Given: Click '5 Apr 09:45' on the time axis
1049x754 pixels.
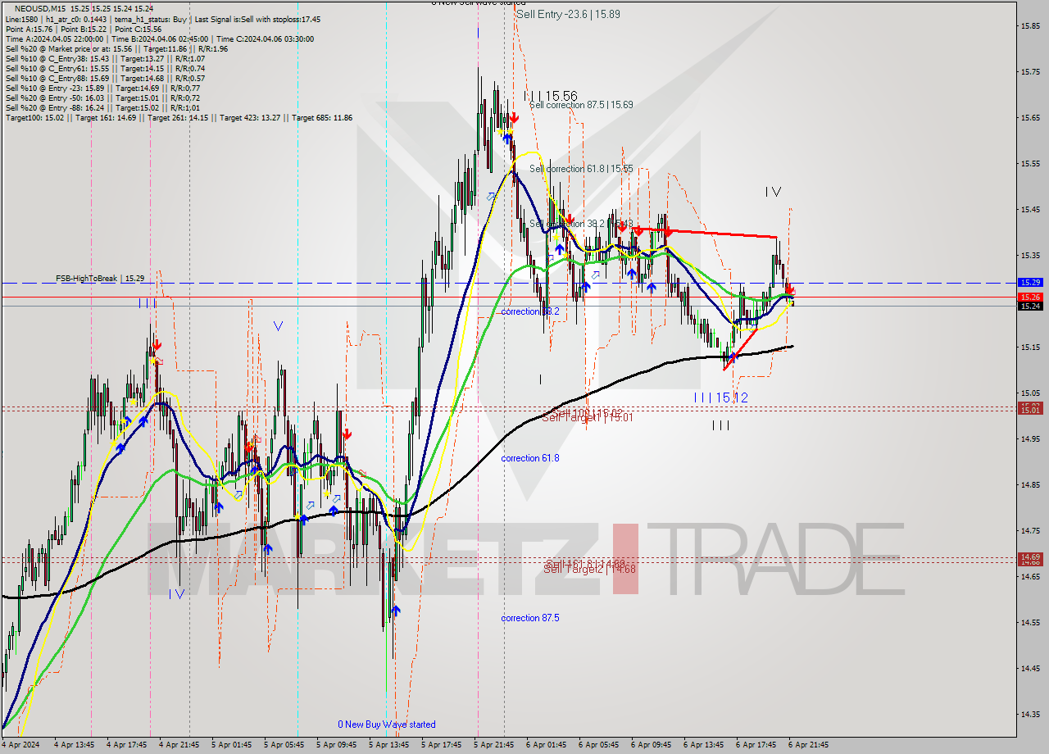Looking at the screenshot, I should click(338, 745).
